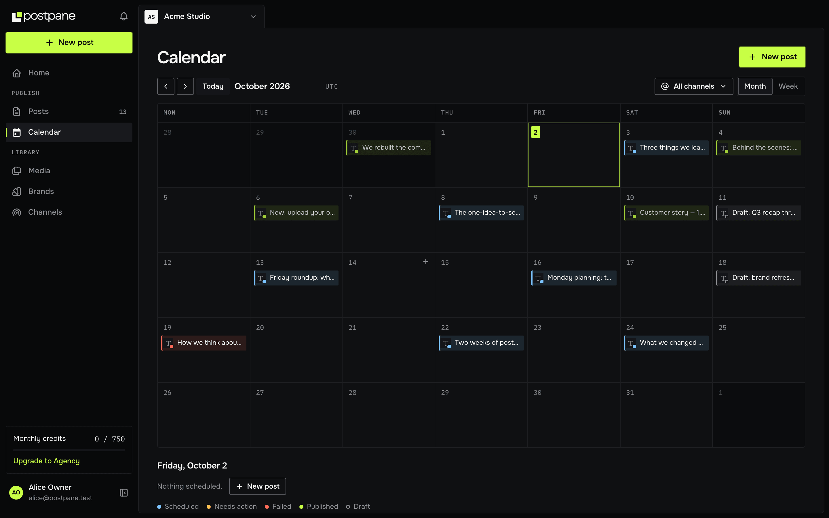The width and height of the screenshot is (829, 518).
Task: Click the AS workspace avatar
Action: (x=151, y=16)
